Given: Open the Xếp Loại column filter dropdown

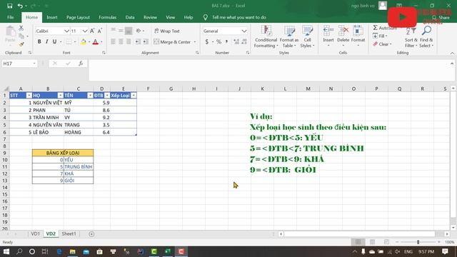Looking at the screenshot, I should pyautogui.click(x=134, y=95).
